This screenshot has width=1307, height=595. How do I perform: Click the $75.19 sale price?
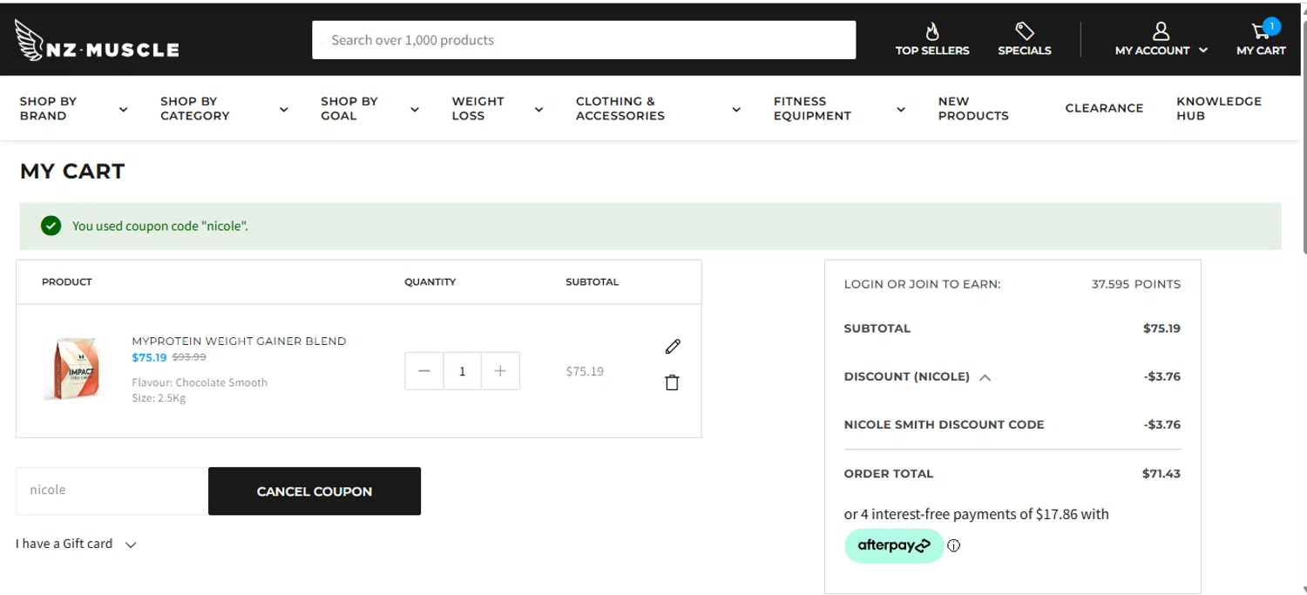click(x=149, y=357)
